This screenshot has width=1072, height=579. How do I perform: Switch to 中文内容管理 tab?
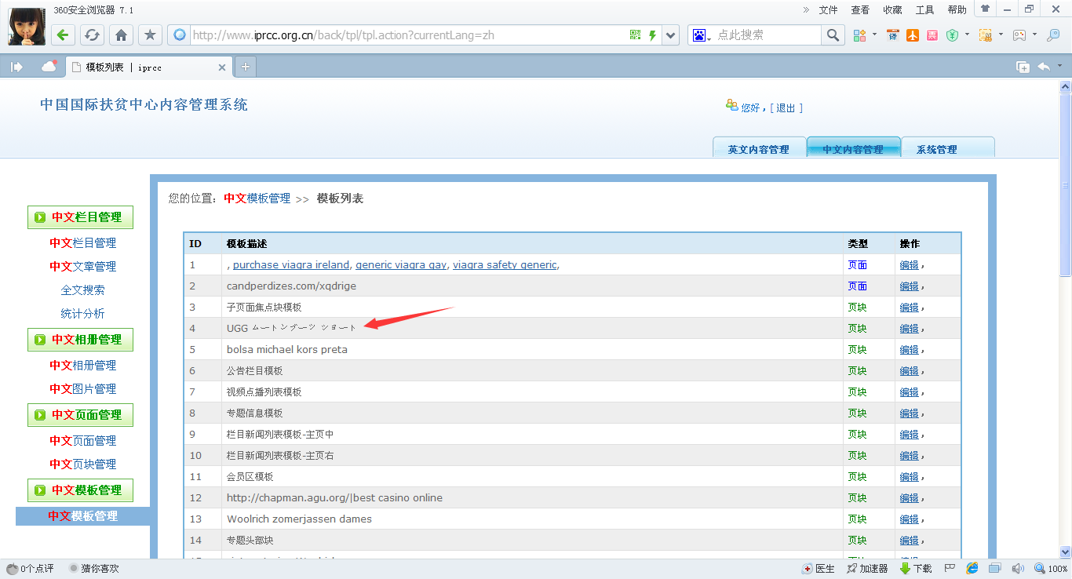(853, 147)
